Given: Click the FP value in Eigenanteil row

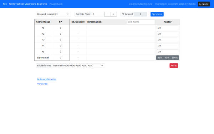Looking at the screenshot, I should click(60, 58).
